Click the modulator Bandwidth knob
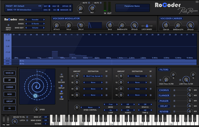The image size is (199, 127). tap(122, 25)
